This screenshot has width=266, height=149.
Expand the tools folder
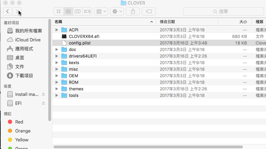[x=57, y=96]
